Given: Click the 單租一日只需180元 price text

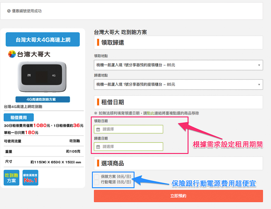Looking at the screenshot, I should click(x=21, y=133).
